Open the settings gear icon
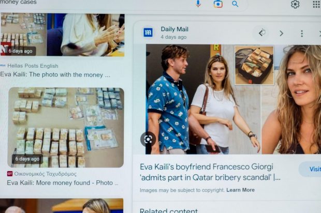This screenshot has height=213, width=321. point(295,4)
